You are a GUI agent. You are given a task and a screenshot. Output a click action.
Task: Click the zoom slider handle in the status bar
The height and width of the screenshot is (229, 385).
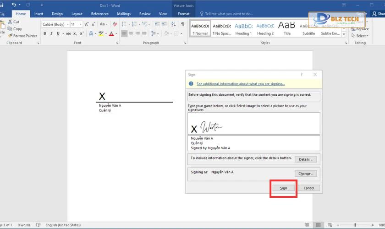point(355,225)
